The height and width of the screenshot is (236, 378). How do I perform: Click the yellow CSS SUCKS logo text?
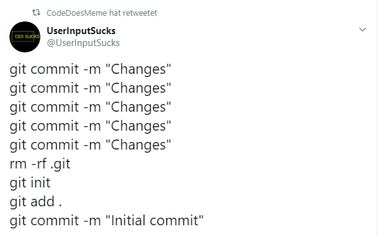(x=27, y=37)
